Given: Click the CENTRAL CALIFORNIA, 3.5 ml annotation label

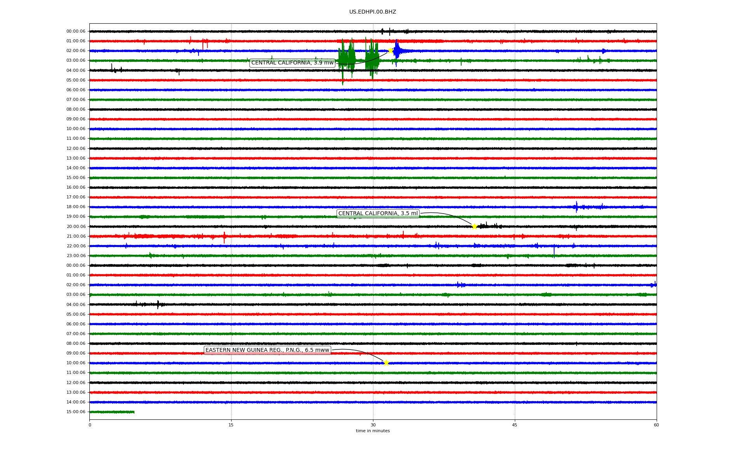Looking at the screenshot, I should pos(378,214).
